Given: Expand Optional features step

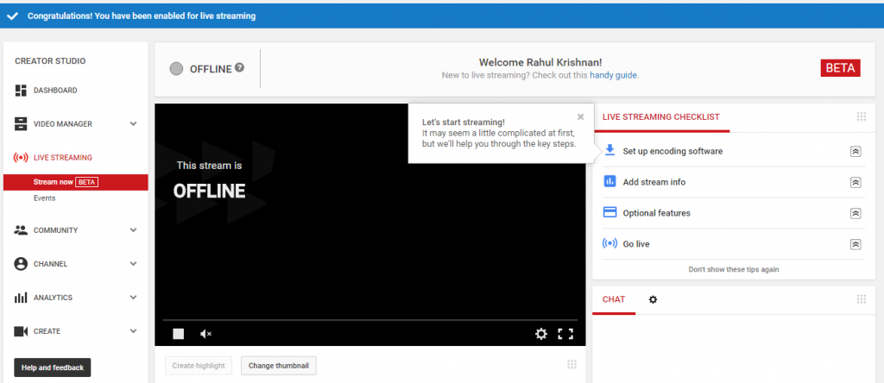Looking at the screenshot, I should tap(856, 213).
